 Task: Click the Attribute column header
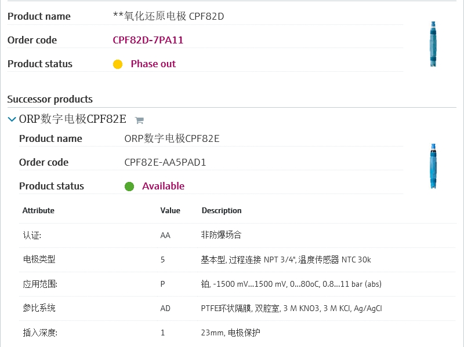point(38,210)
